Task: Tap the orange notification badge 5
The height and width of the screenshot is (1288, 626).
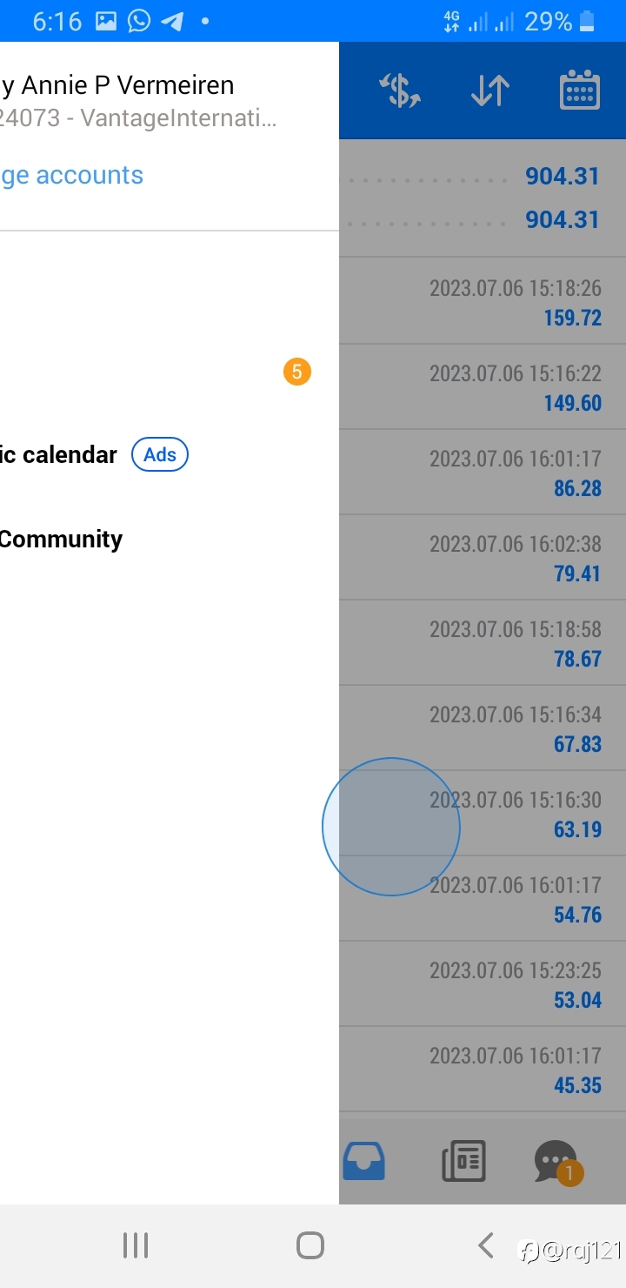Action: click(297, 372)
